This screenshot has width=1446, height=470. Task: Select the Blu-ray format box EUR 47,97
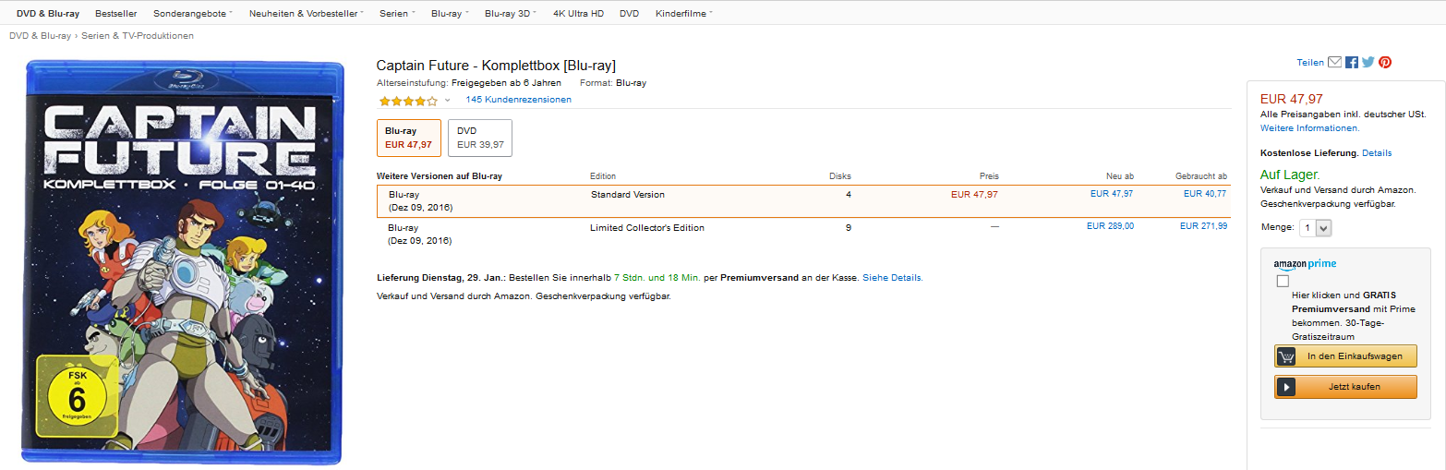409,138
